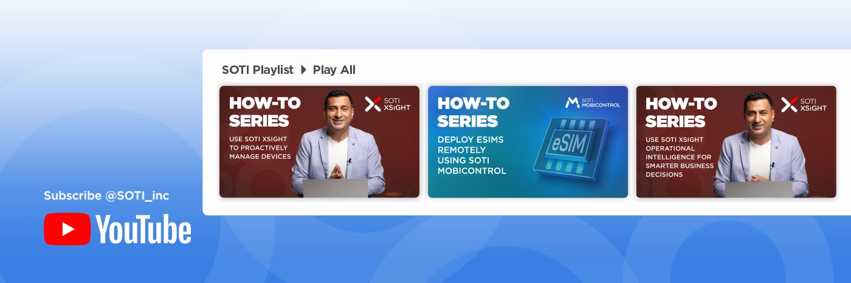Click the Subscribe @SOTI_inc text
This screenshot has width=851, height=283.
pos(106,196)
